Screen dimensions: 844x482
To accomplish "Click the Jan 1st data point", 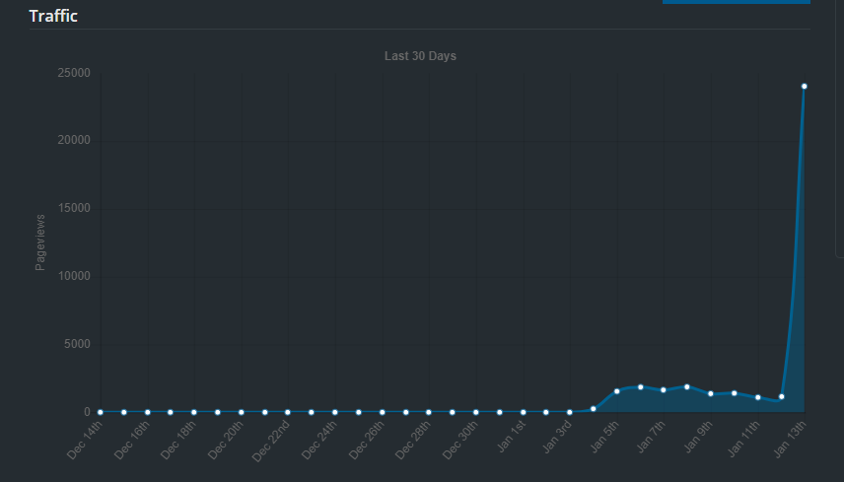I will click(x=523, y=412).
